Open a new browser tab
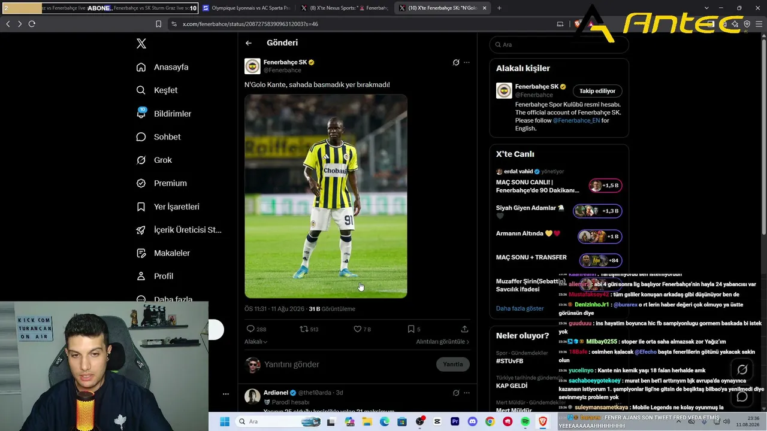 [x=499, y=8]
